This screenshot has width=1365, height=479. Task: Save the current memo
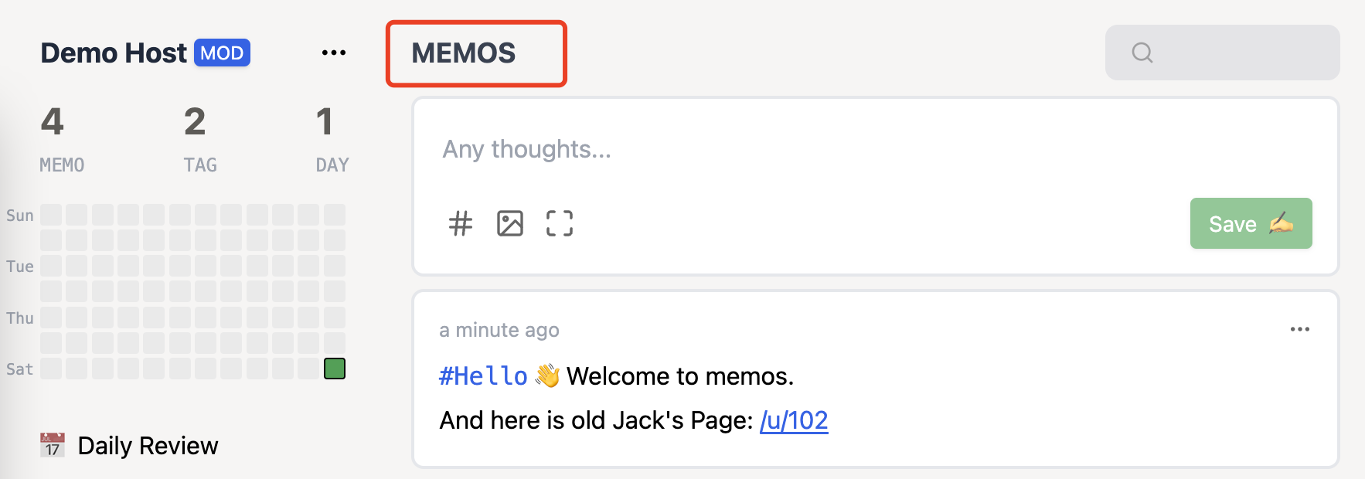pos(1251,223)
